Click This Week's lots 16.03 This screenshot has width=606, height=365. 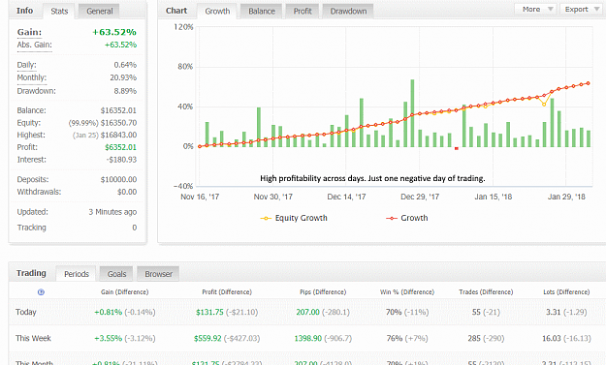(x=552, y=339)
